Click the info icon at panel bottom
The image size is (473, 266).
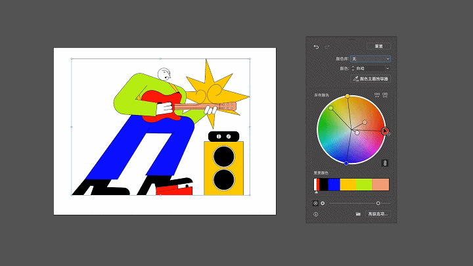(316, 214)
